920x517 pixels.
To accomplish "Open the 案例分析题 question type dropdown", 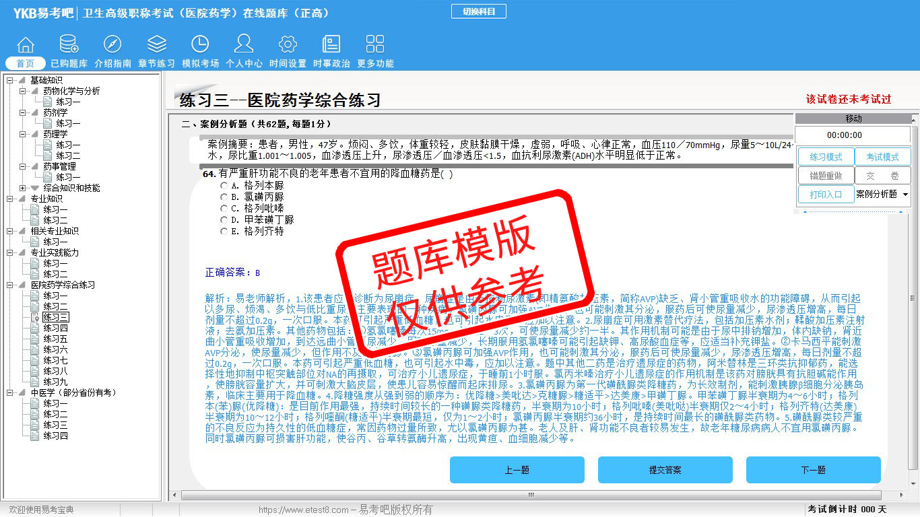I will coord(882,194).
